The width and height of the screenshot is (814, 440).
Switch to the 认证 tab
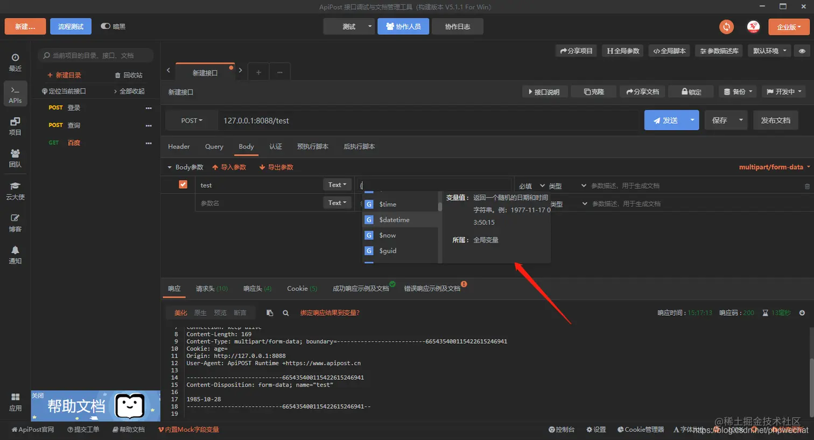point(276,146)
